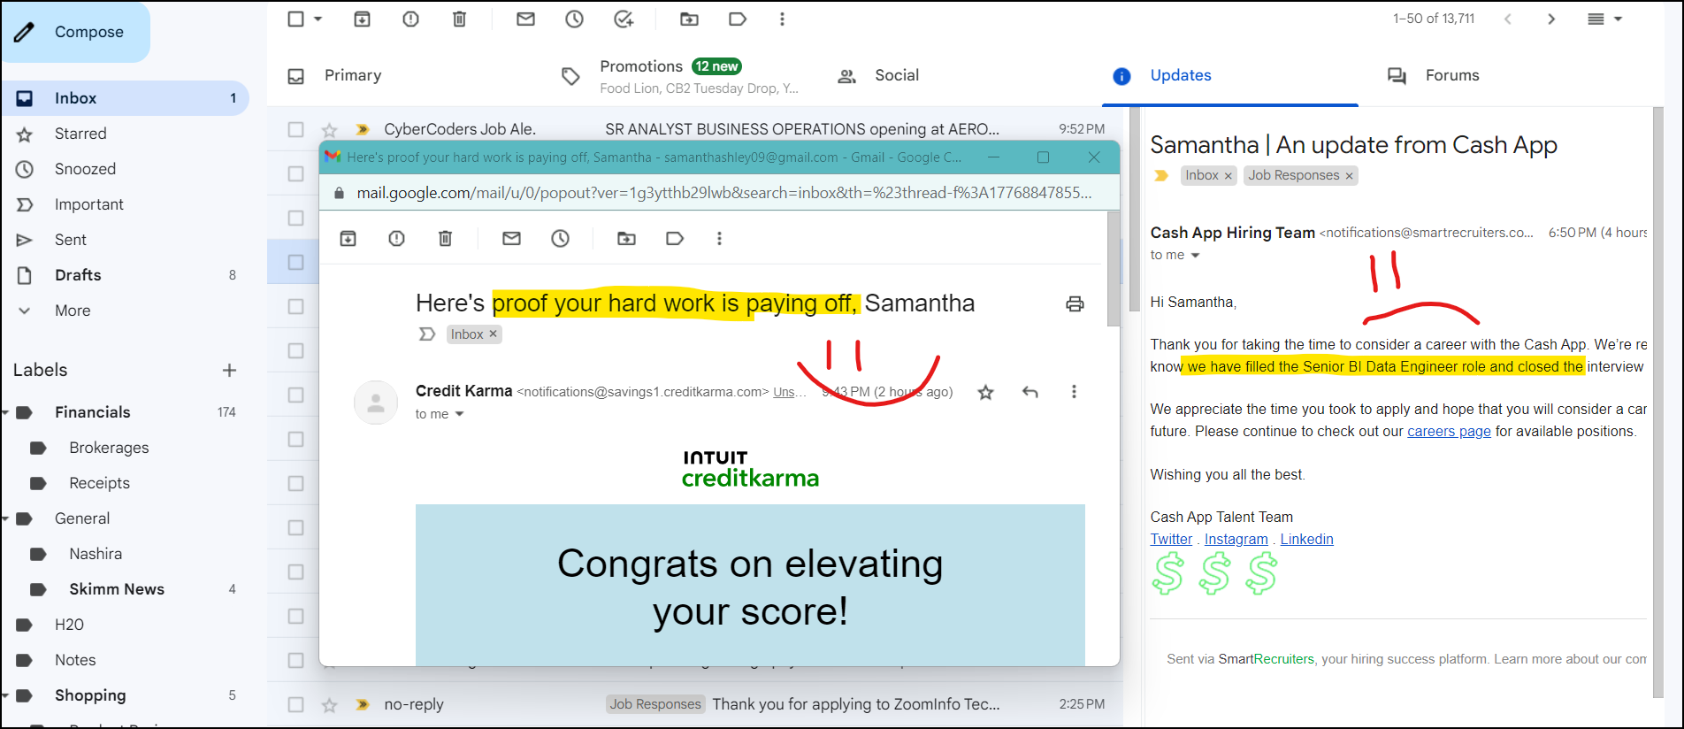Move to folder icon in main toolbar
1684x729 pixels.
point(689,19)
